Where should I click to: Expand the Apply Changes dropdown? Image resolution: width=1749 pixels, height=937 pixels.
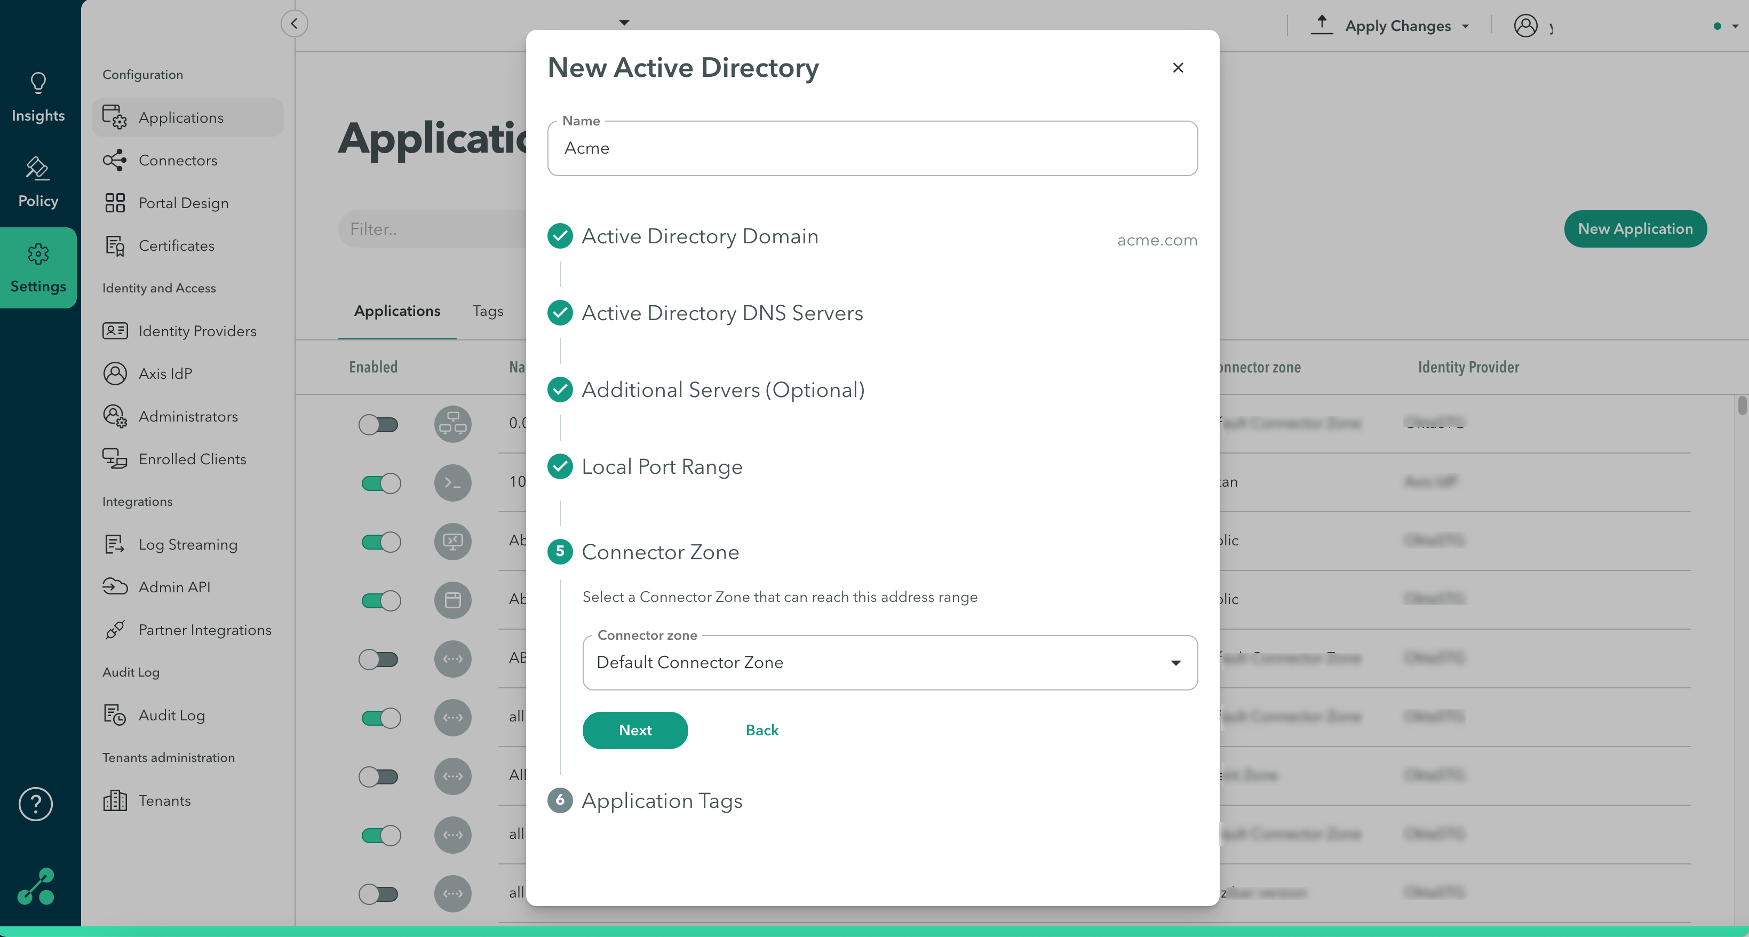pyautogui.click(x=1465, y=27)
